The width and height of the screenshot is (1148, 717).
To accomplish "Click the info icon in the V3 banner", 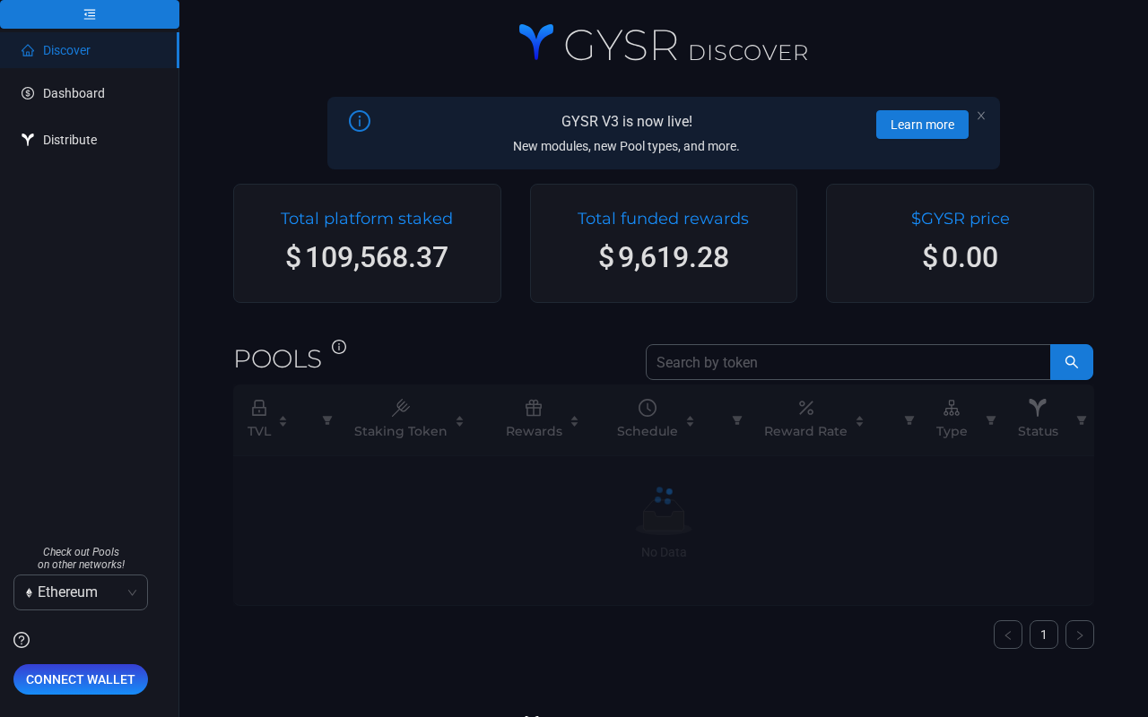I will [360, 121].
